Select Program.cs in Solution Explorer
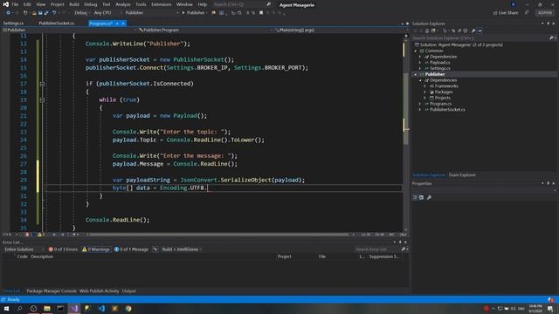Image resolution: width=559 pixels, height=314 pixels. click(440, 104)
